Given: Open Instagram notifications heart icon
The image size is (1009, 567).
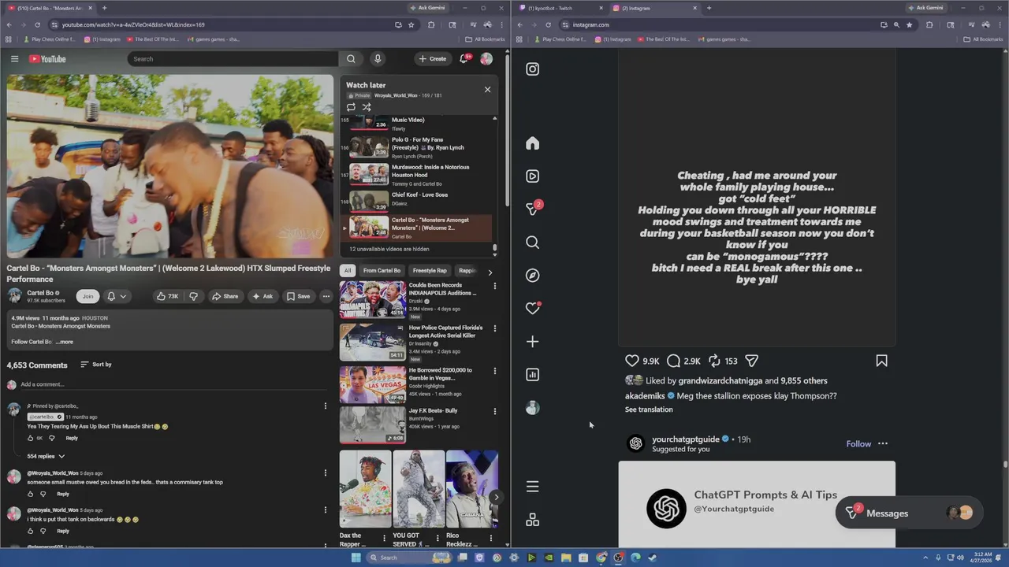Looking at the screenshot, I should coord(533,308).
